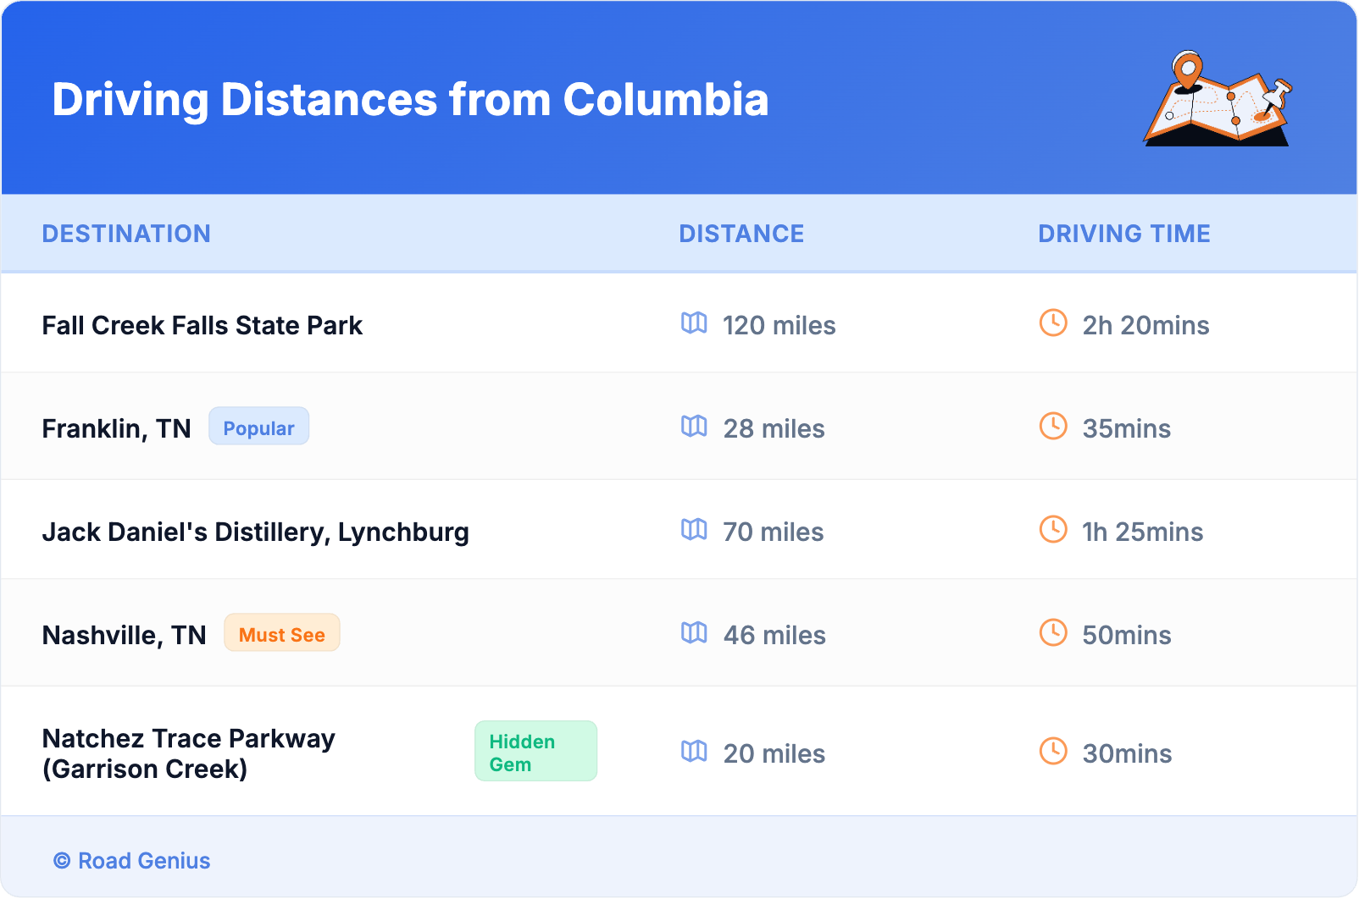Select Fall Creek Falls State Park destination
This screenshot has height=899, width=1359.
coord(202,326)
